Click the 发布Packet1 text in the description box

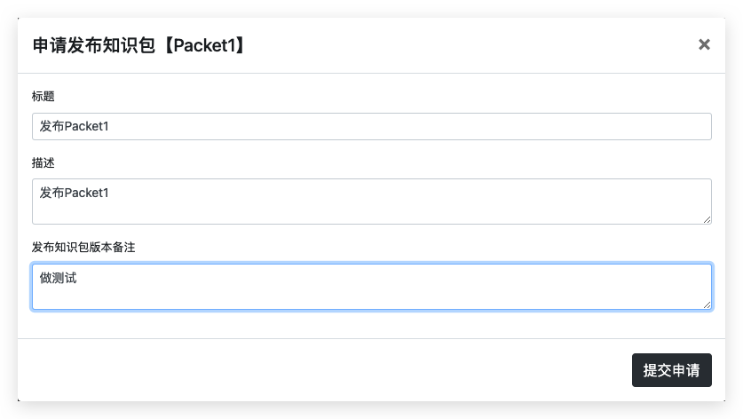[75, 193]
